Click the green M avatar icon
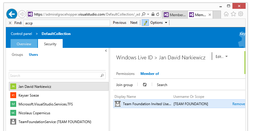Viewport: 253px width, 131px height. 13,104
